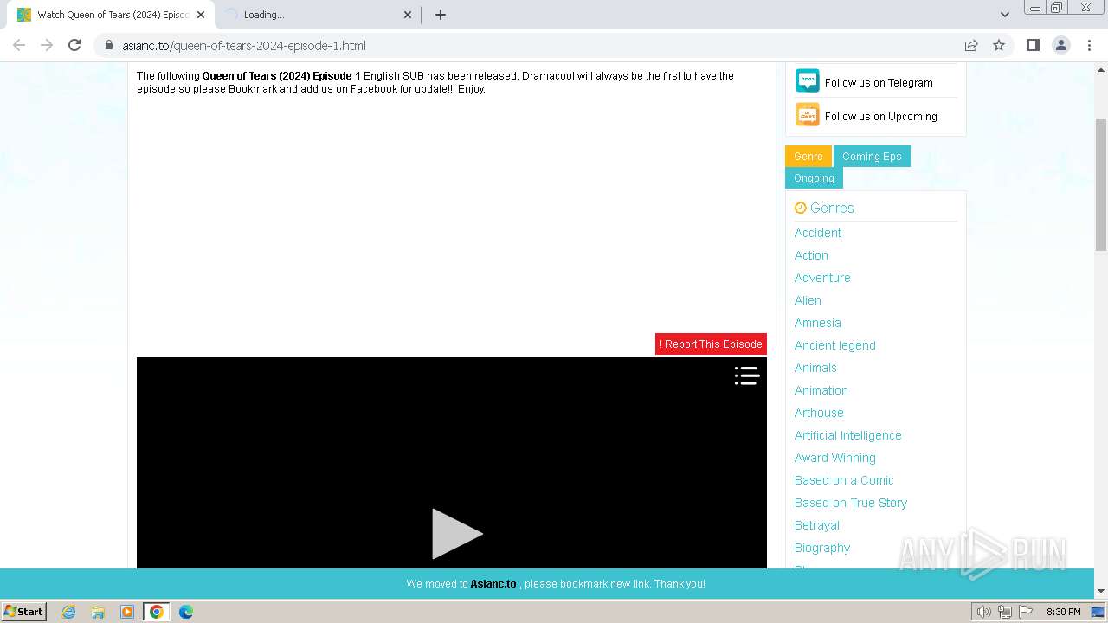Open the Alien genre link

[808, 300]
